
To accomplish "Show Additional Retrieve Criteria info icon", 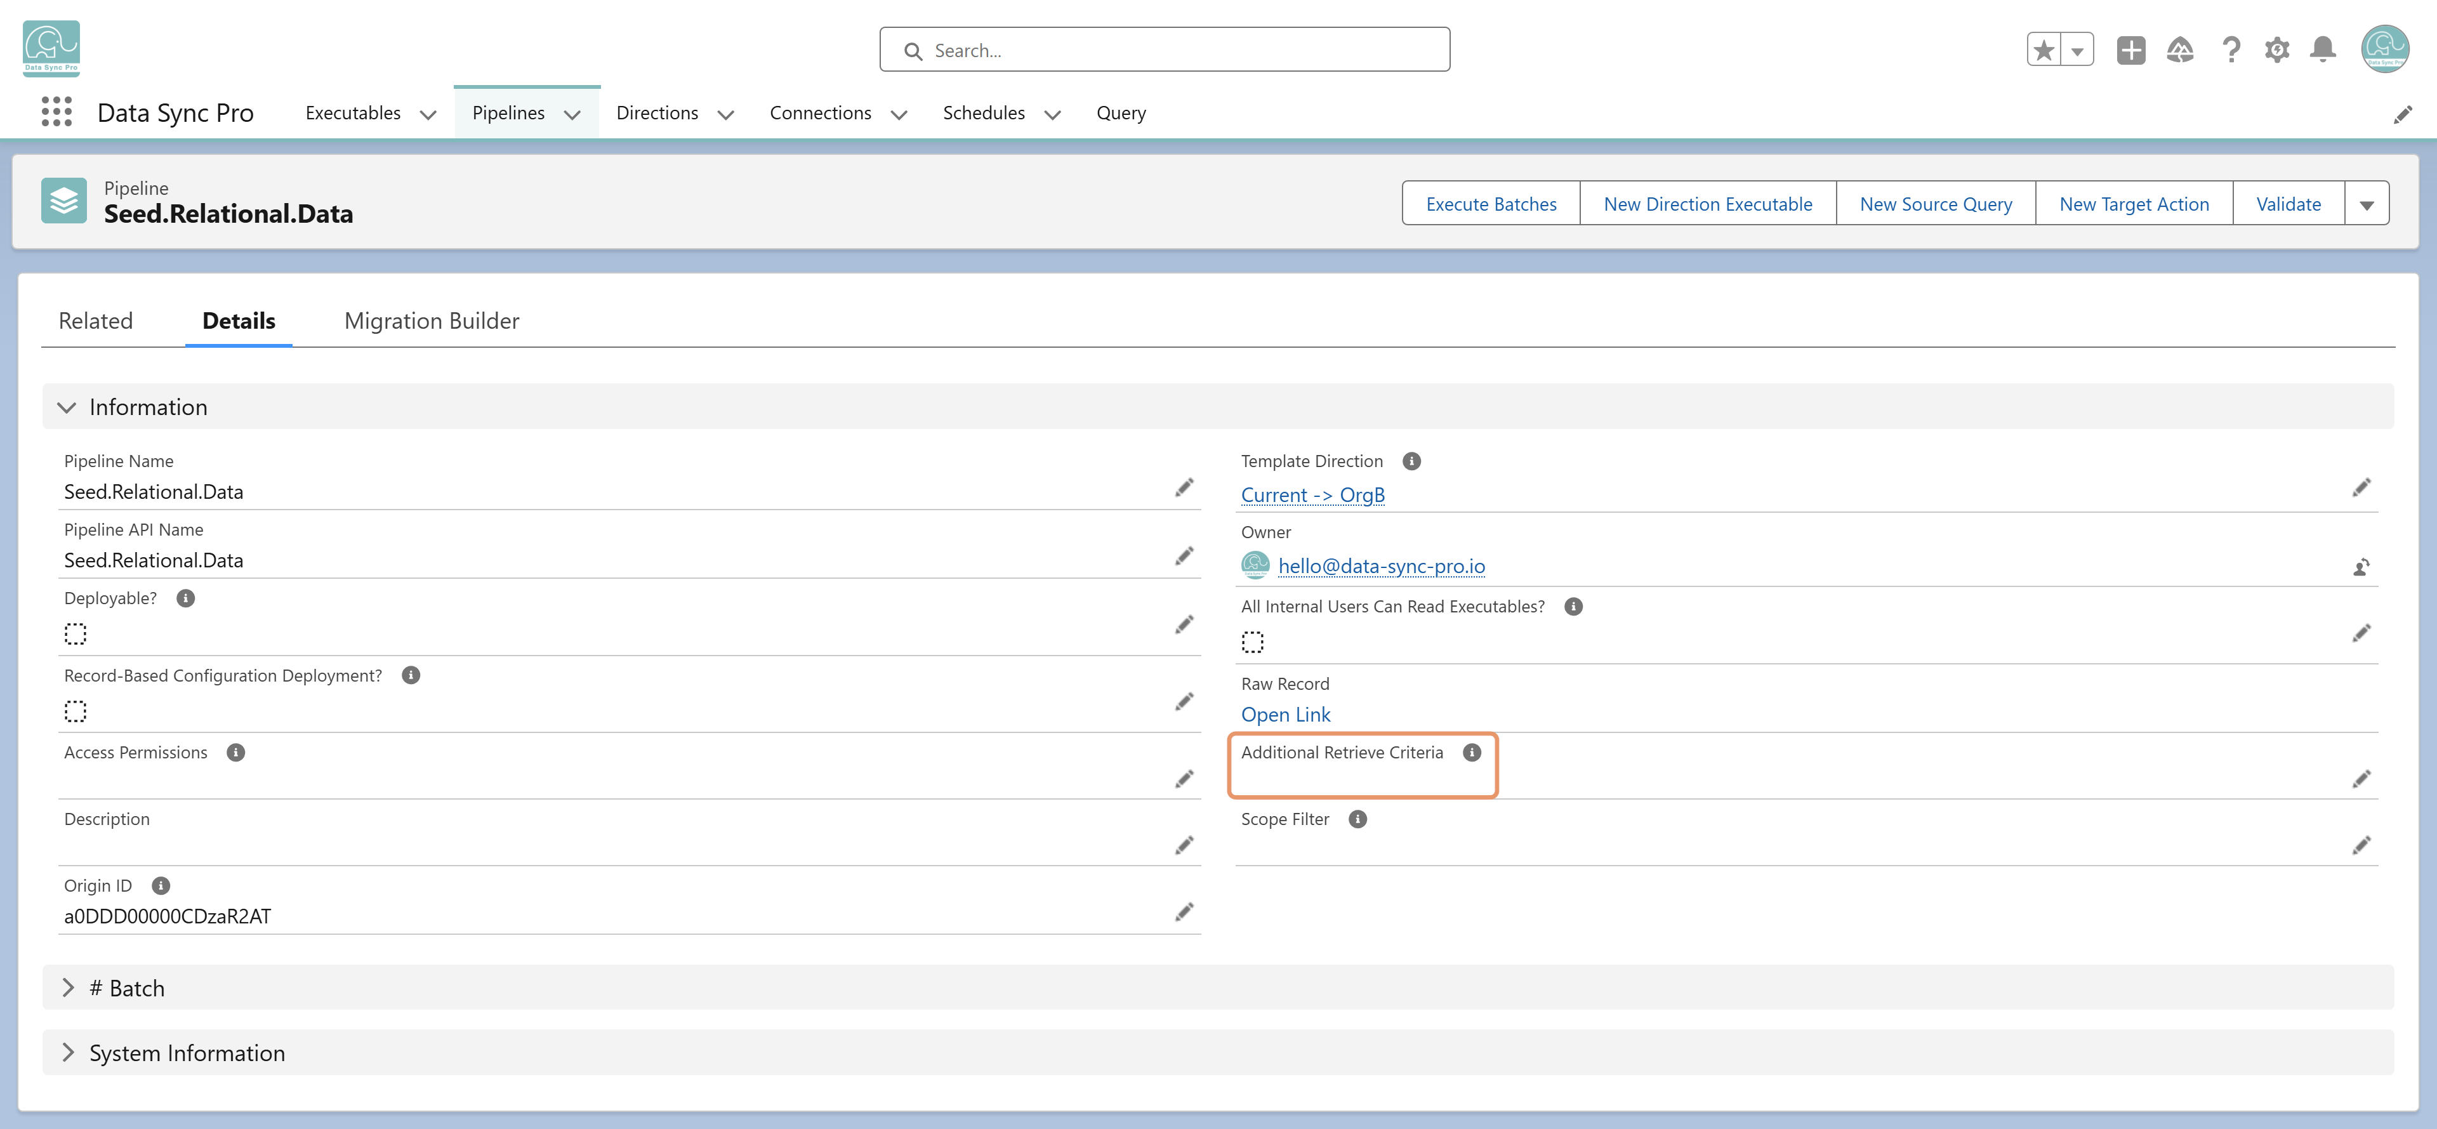I will [x=1472, y=753].
